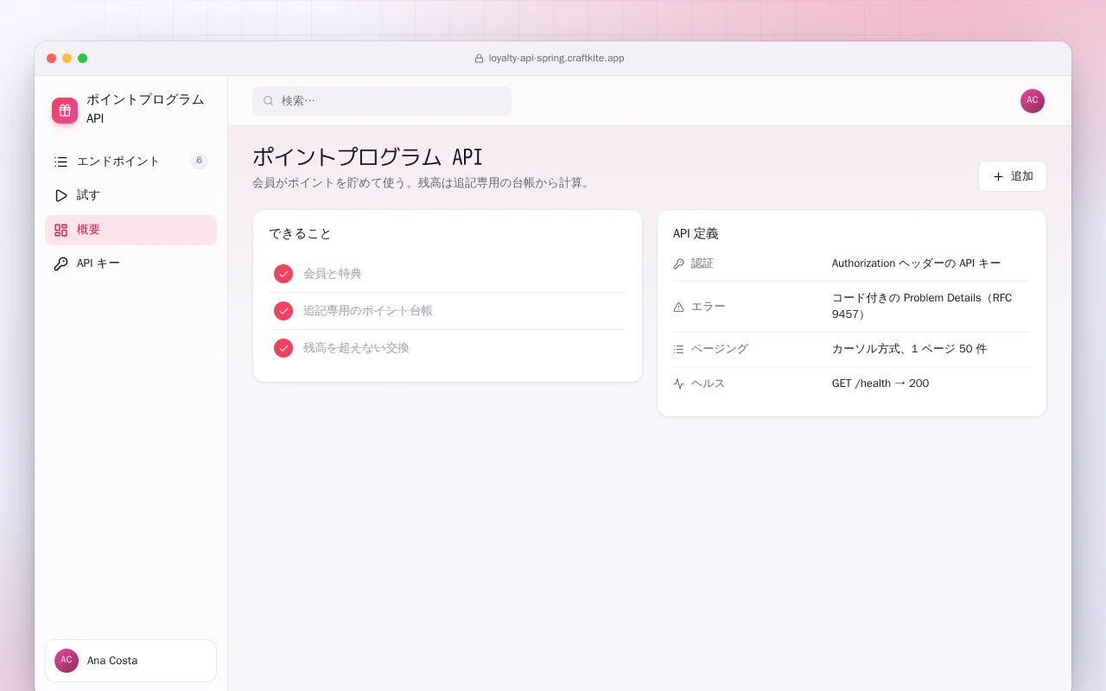This screenshot has height=691, width=1106.
Task: Click the loyalty-api-spring.craftkite.app address
Action: pos(556,59)
